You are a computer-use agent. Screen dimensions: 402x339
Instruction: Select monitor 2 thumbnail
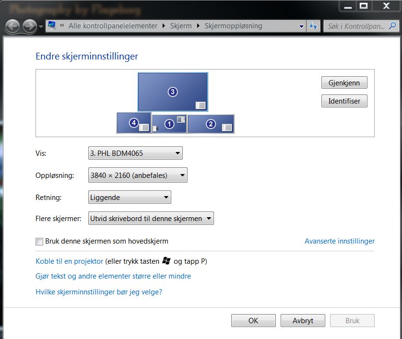(211, 124)
